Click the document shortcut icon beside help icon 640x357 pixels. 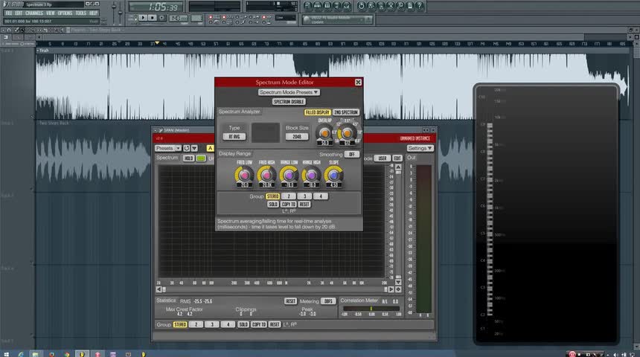410,6
